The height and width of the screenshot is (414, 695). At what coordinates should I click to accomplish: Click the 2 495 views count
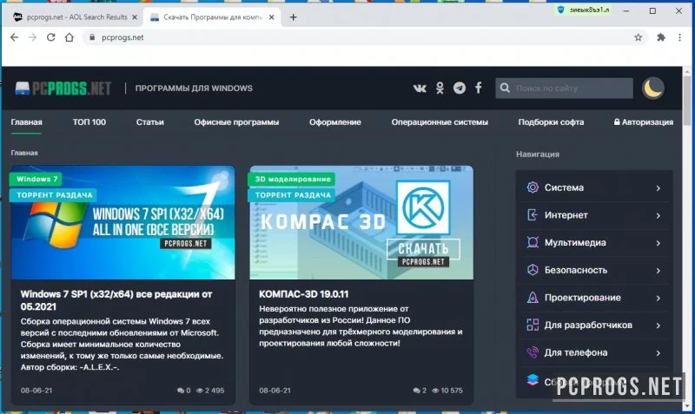210,391
